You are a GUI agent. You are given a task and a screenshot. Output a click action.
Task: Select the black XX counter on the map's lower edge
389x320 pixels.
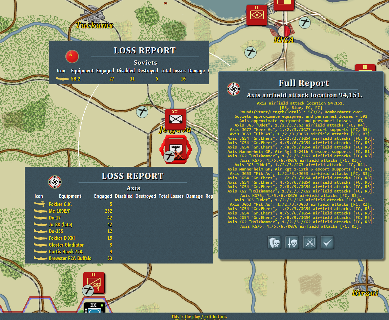coord(94,307)
